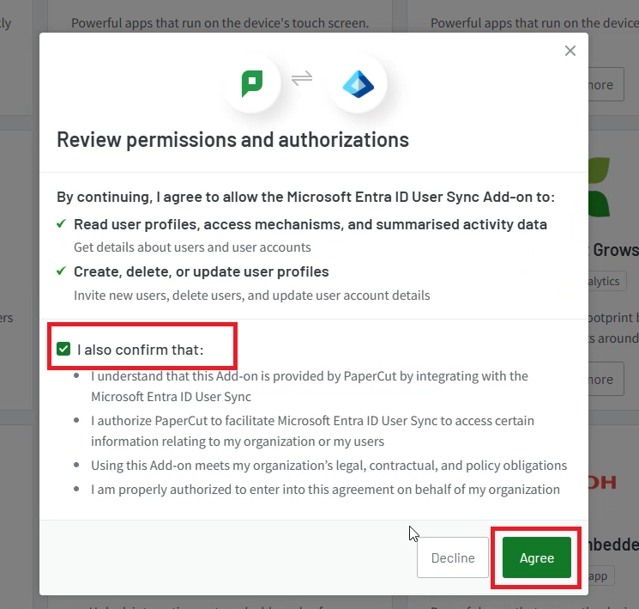Click 'By continuing, I agree to allow' line
The height and width of the screenshot is (609, 639).
click(305, 197)
